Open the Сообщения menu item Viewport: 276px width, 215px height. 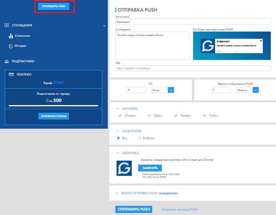pyautogui.click(x=22, y=25)
